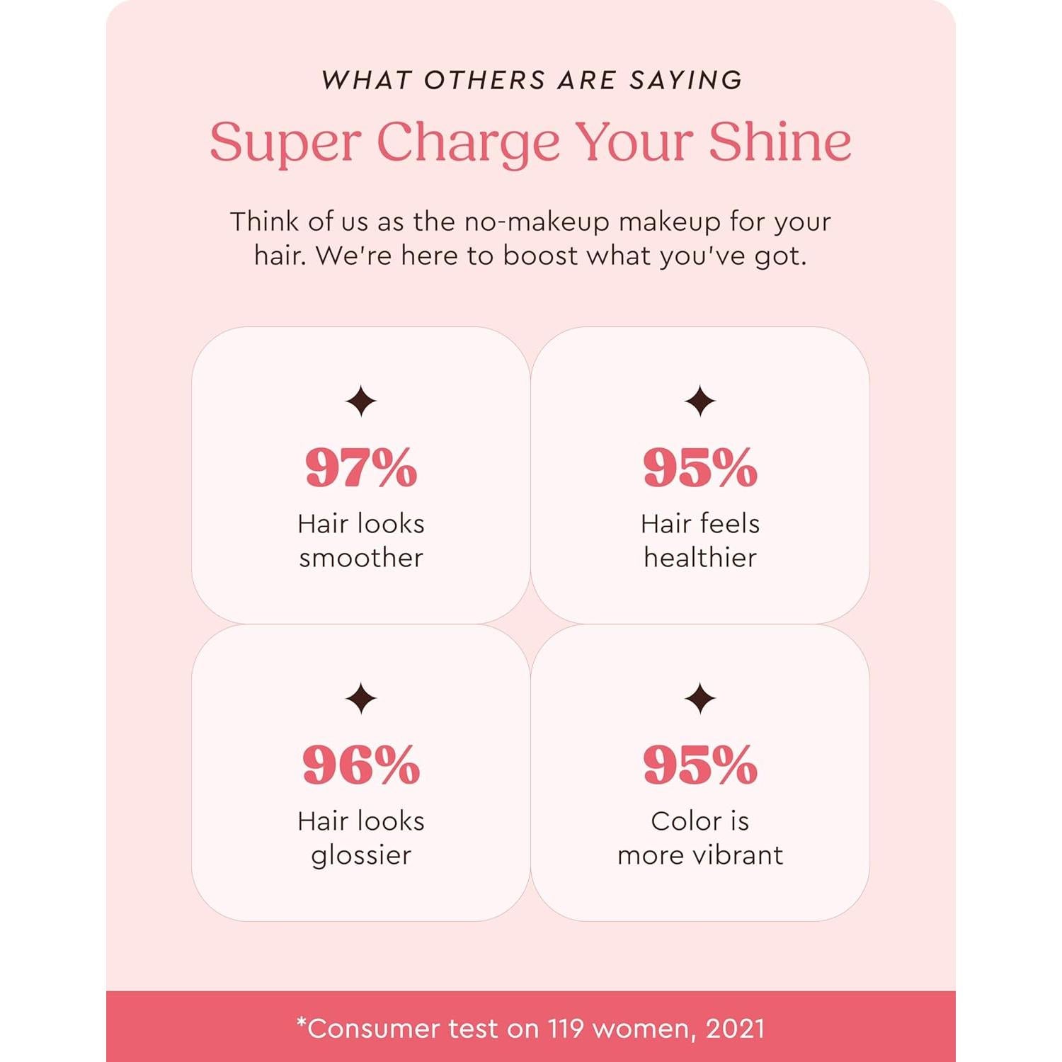Click the no-makeup makeup description text
This screenshot has width=1062, height=1062.
point(530,239)
